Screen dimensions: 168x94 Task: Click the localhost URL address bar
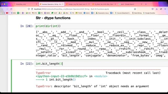click(x=82, y=9)
